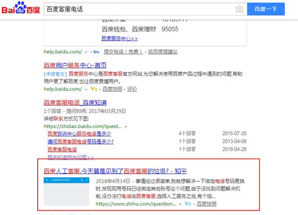Open camera image search icon
Image resolution: width=298 pixels, height=215 pixels.
(x=239, y=9)
